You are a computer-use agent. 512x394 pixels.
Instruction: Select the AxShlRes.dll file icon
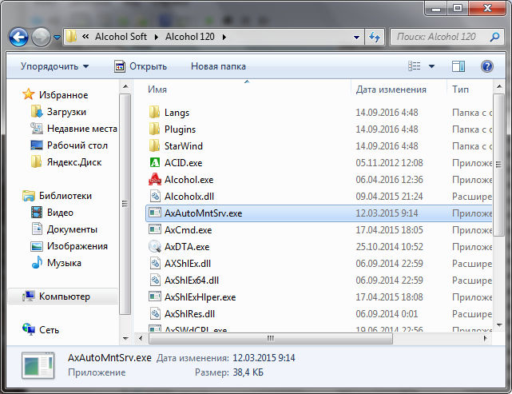(x=155, y=313)
